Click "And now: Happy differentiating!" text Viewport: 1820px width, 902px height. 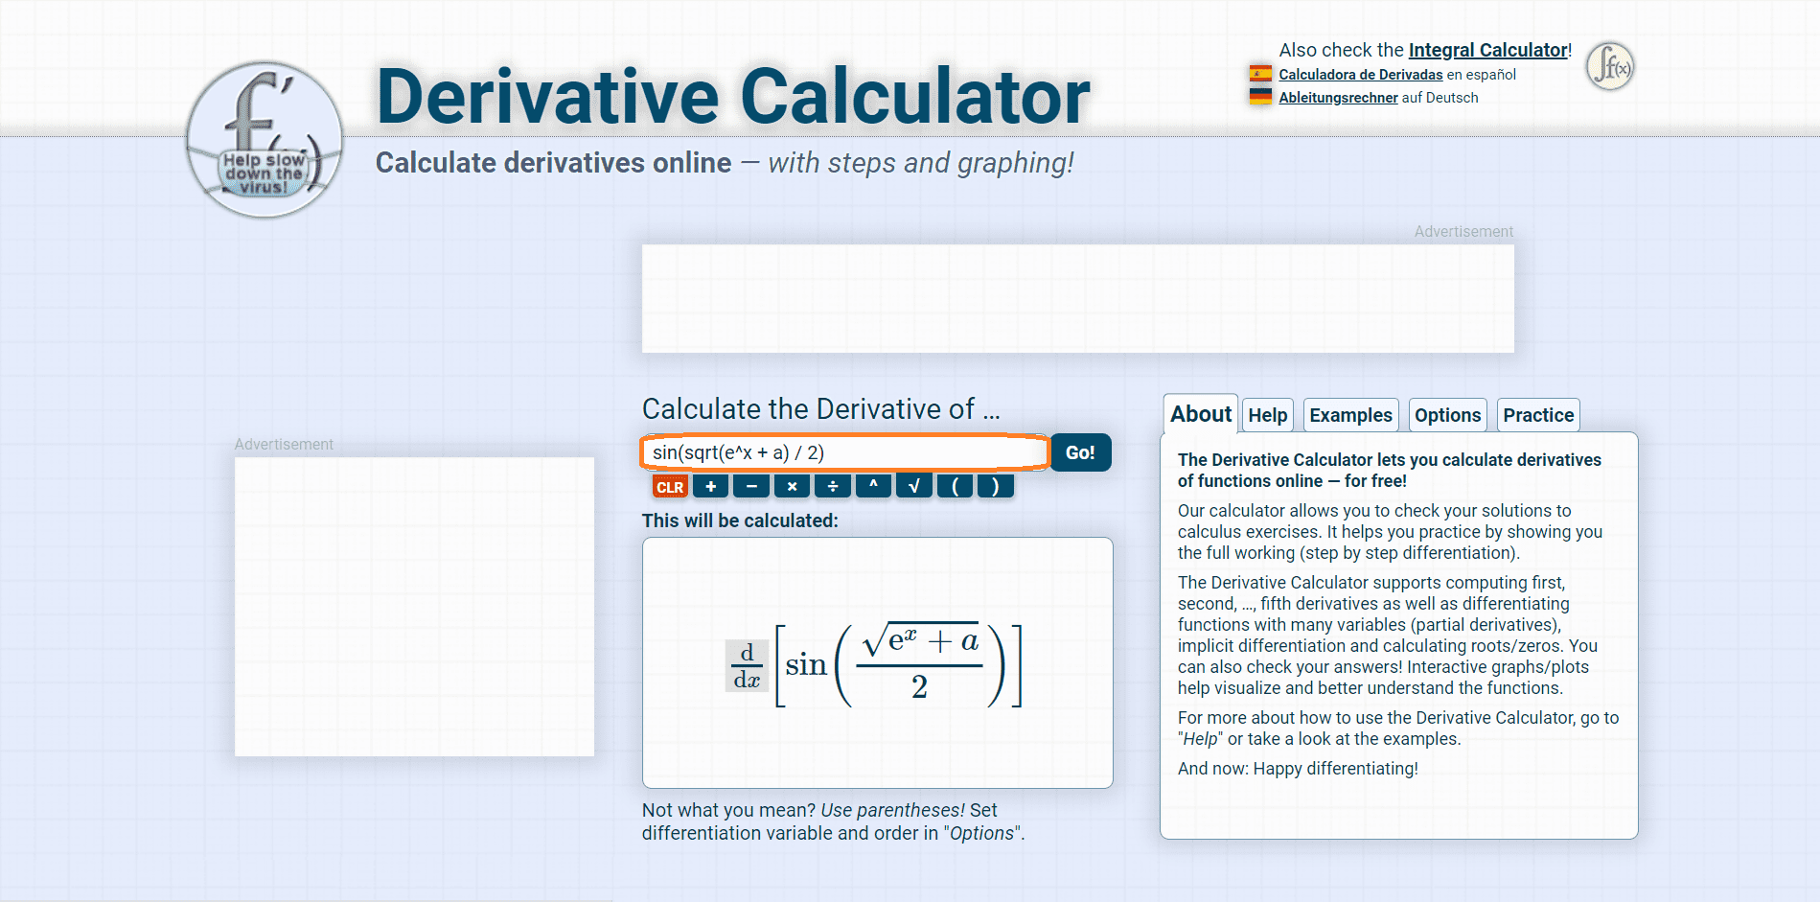click(x=1298, y=769)
